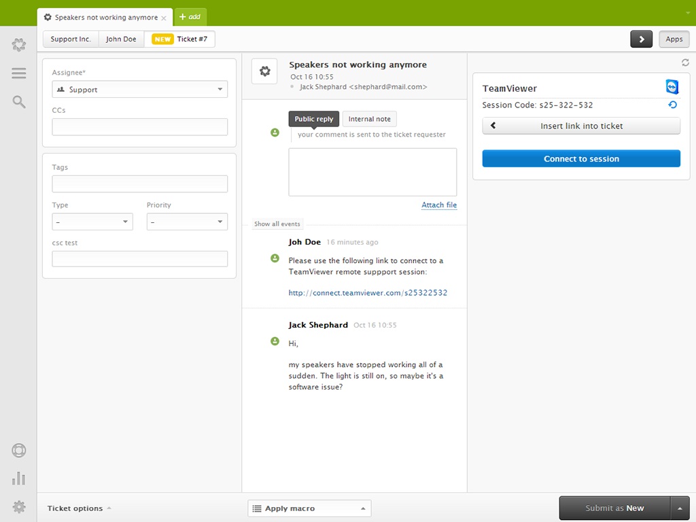Click the add new tab button
The height and width of the screenshot is (522, 696).
coord(190,17)
